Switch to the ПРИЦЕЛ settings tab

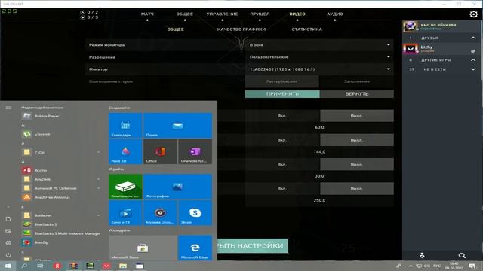click(260, 14)
